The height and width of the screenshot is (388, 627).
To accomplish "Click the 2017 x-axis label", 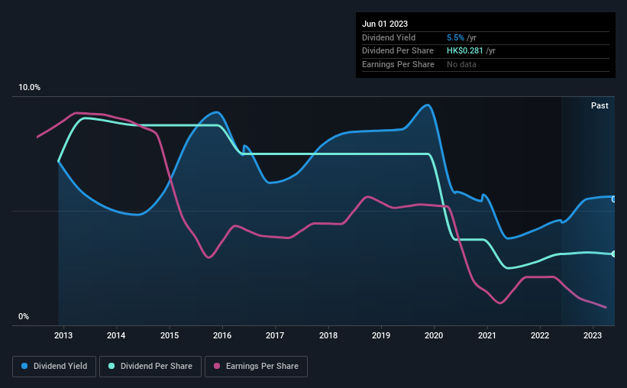I will point(275,335).
